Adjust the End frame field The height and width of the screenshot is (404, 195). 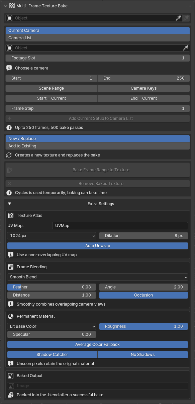tap(144, 78)
